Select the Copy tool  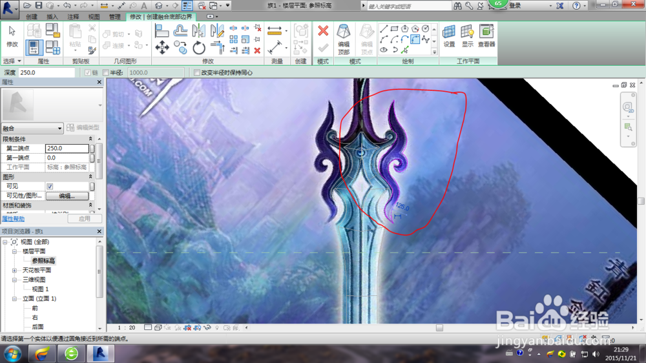point(180,47)
